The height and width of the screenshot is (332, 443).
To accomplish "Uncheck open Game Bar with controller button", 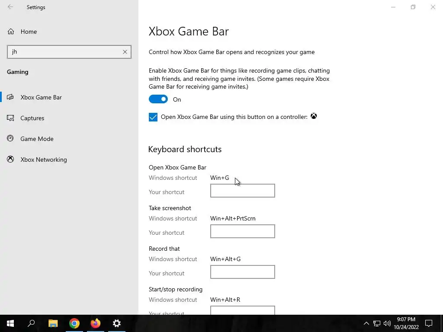I will [x=153, y=117].
